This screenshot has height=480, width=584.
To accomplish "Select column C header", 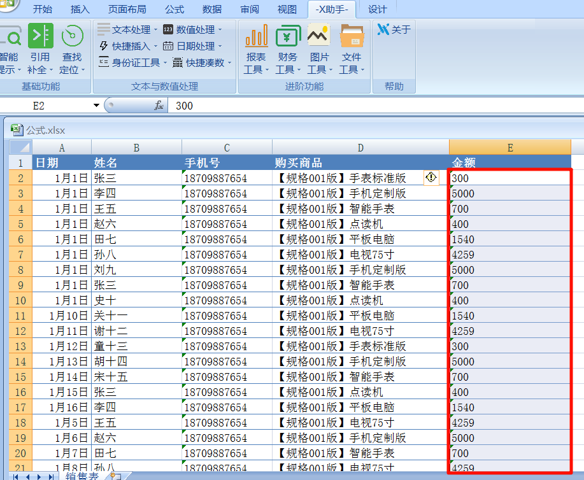I will (x=227, y=148).
